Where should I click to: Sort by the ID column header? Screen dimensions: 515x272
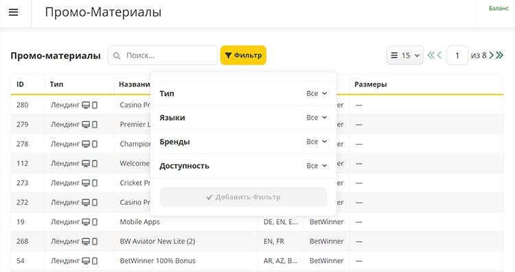pyautogui.click(x=20, y=84)
